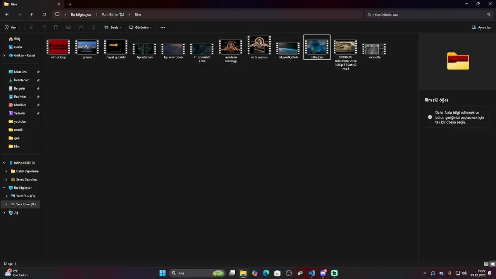The width and height of the screenshot is (496, 279).
Task: Open the Görünüm view dropdown
Action: (x=141, y=27)
